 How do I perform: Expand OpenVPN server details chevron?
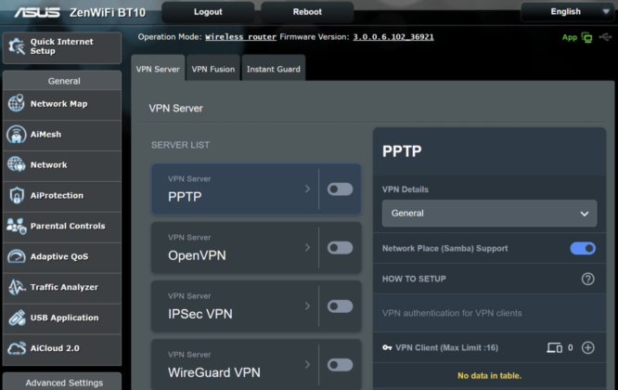[307, 248]
